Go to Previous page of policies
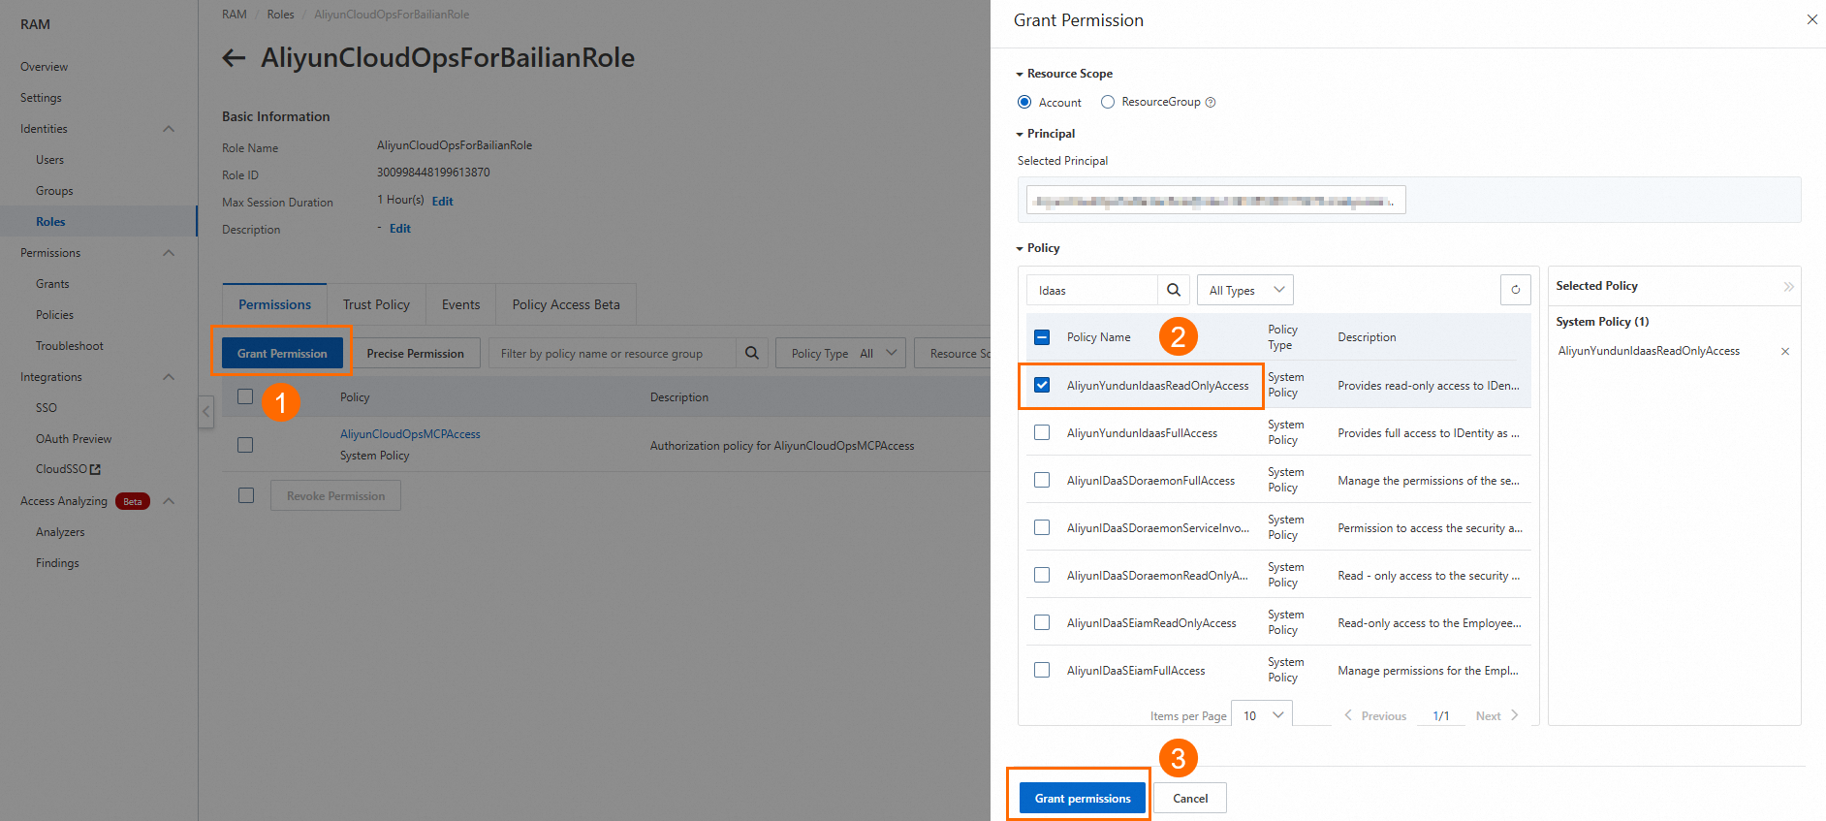Image resolution: width=1826 pixels, height=821 pixels. pyautogui.click(x=1375, y=716)
